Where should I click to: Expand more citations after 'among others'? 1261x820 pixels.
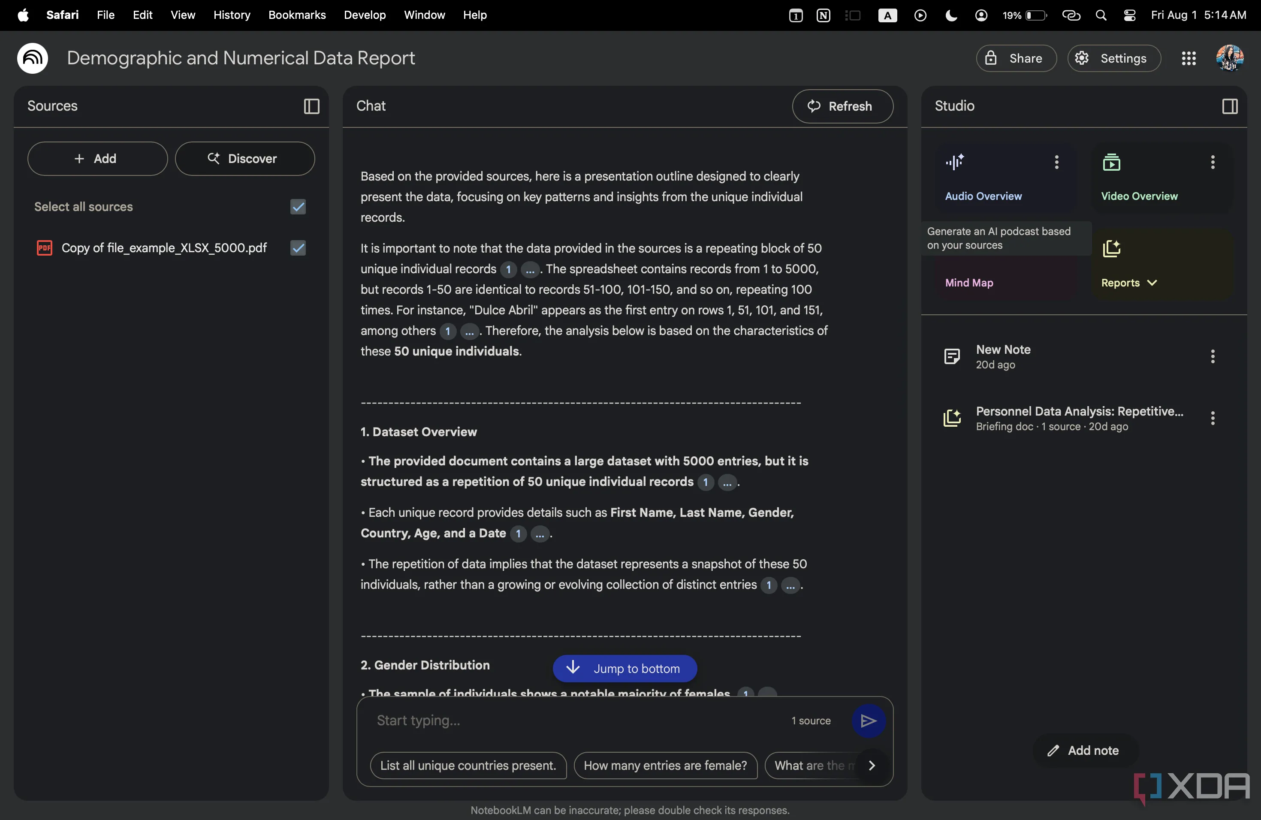(x=469, y=332)
